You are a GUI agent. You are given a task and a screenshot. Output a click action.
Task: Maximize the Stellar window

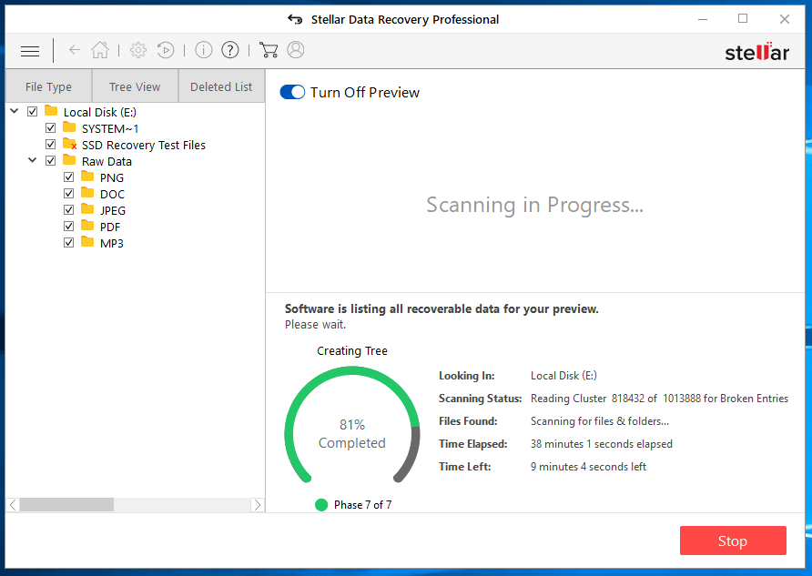(x=743, y=18)
